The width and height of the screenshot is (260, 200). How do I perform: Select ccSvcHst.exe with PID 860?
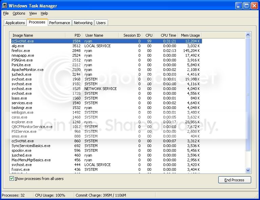tap(106, 141)
